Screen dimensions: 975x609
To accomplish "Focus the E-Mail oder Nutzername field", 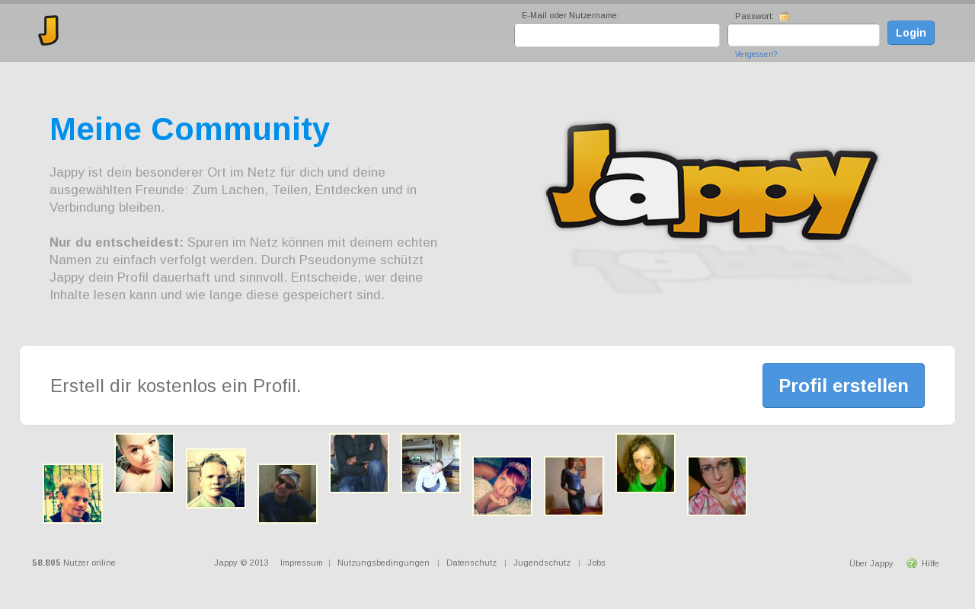I will click(617, 35).
